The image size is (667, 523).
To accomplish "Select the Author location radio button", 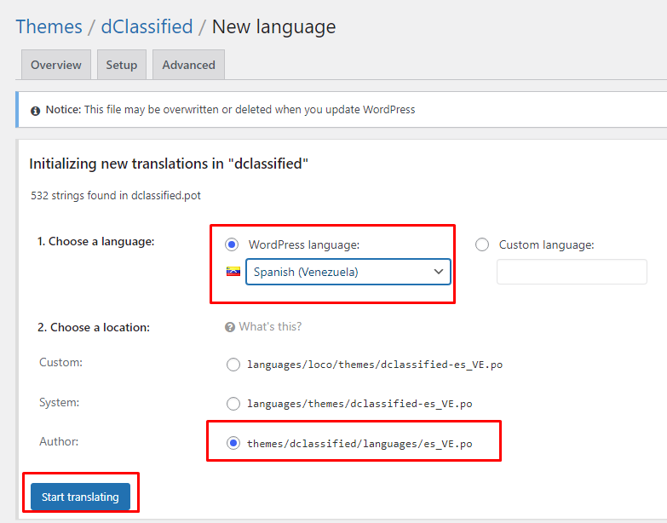I will coord(233,443).
